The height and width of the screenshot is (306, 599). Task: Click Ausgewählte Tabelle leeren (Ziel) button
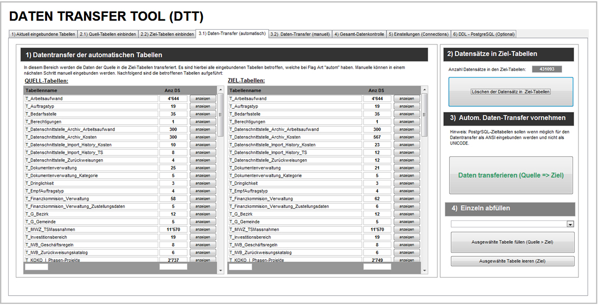pyautogui.click(x=512, y=261)
